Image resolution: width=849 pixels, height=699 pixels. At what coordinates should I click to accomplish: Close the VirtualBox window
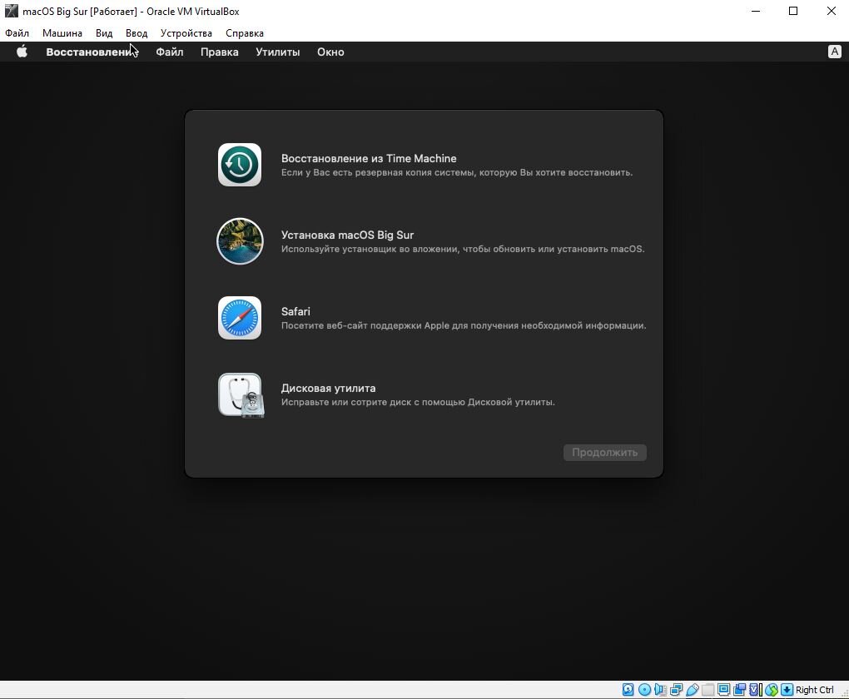click(x=832, y=11)
